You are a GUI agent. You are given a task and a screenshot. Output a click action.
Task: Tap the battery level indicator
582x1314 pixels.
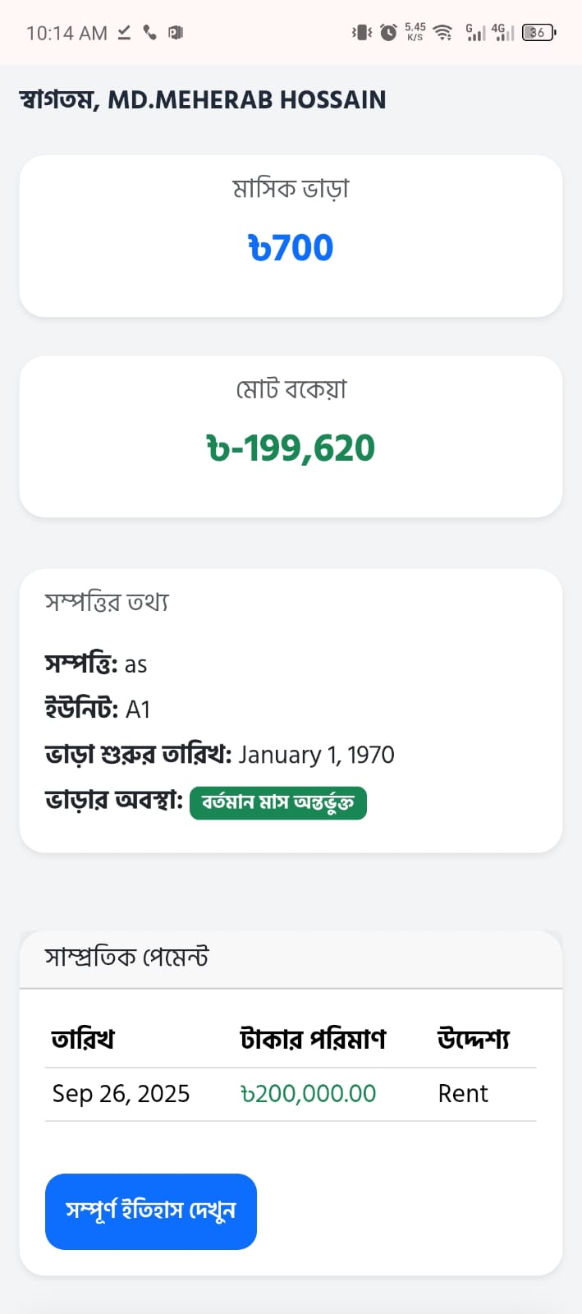538,33
